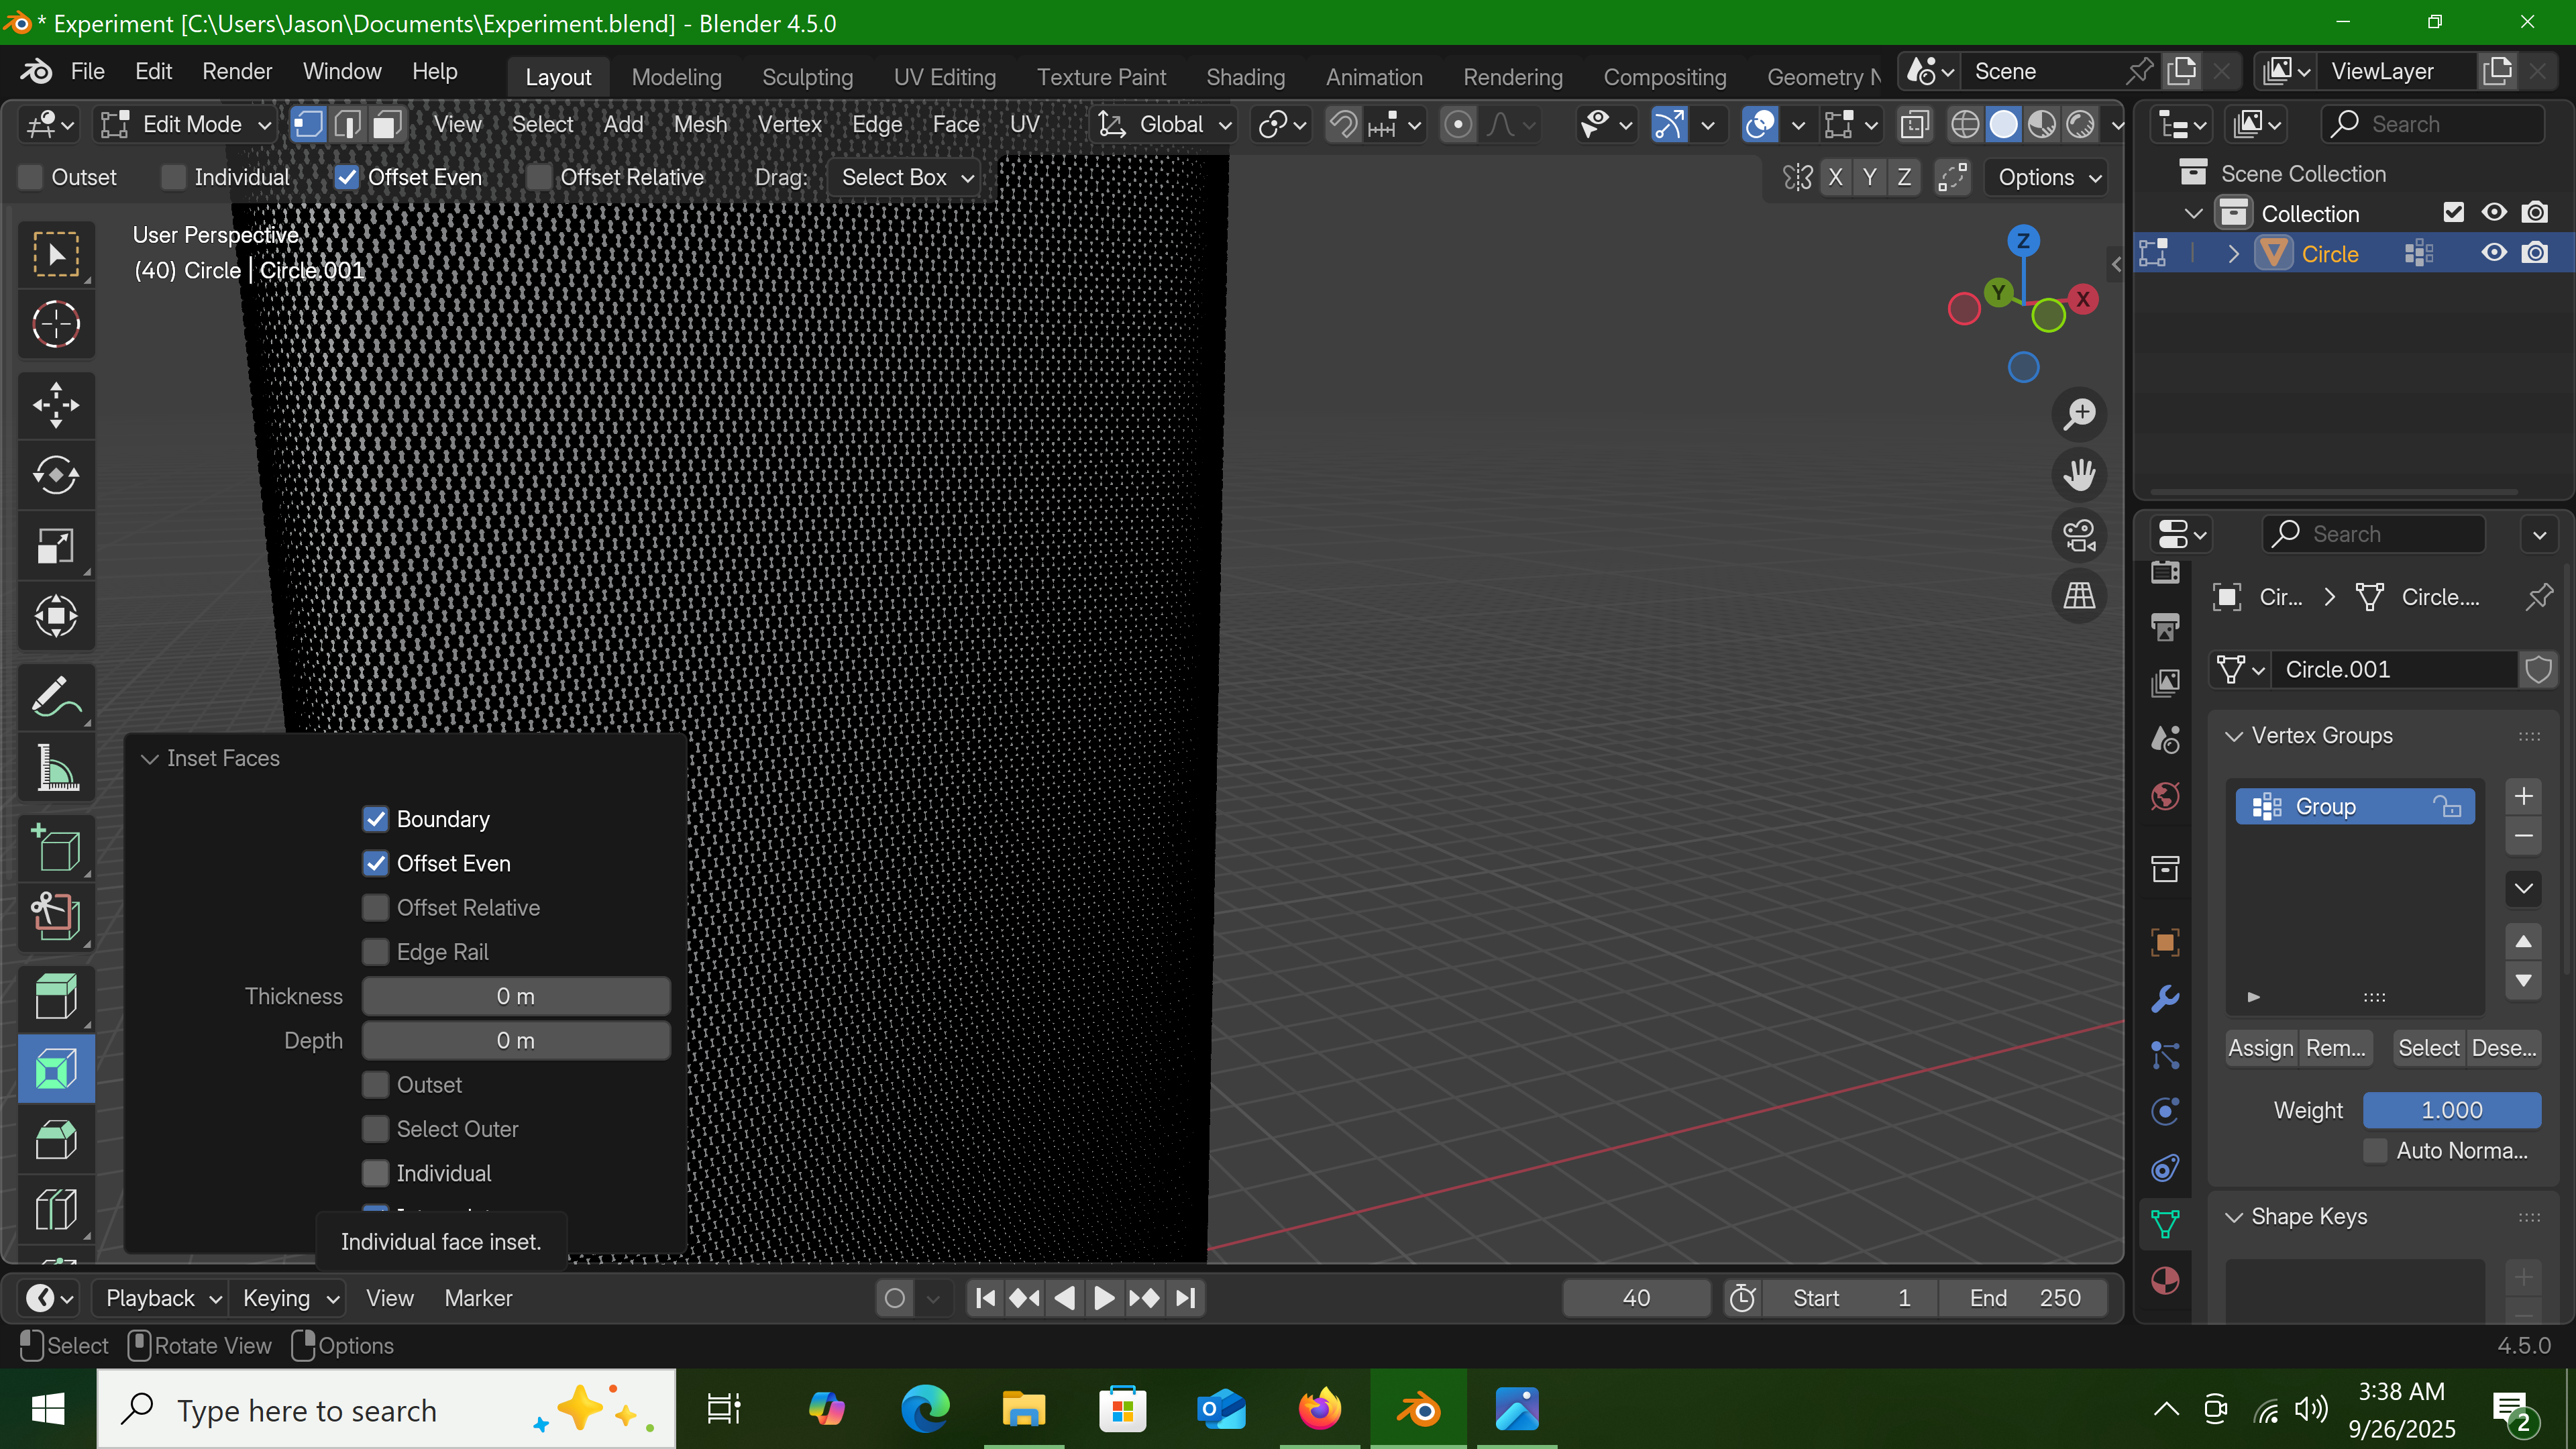Image resolution: width=2576 pixels, height=1449 pixels.
Task: Select the Measure tool
Action: 56,768
